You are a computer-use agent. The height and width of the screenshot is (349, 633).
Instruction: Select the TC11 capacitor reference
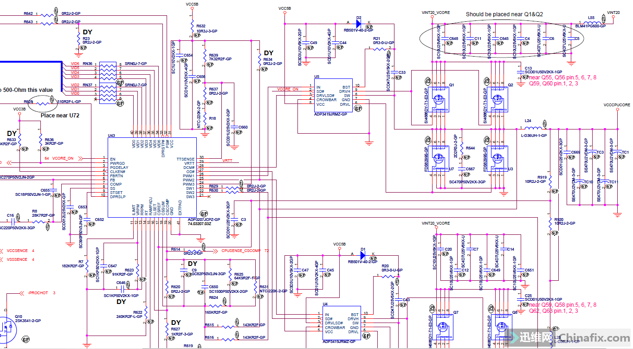(x=613, y=182)
